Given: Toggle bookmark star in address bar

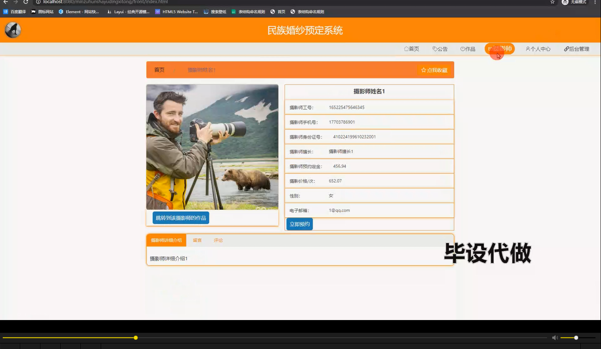Looking at the screenshot, I should [552, 2].
